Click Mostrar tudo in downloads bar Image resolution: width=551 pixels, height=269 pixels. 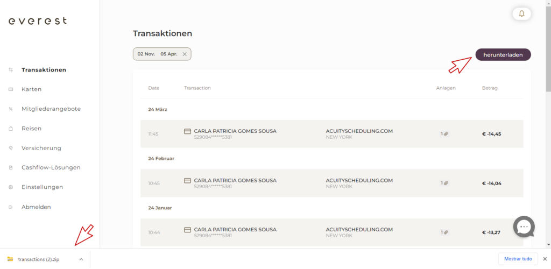[x=518, y=259]
